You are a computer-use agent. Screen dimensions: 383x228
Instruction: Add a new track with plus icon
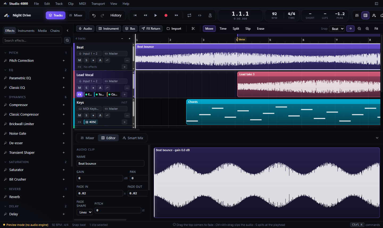click(x=130, y=39)
